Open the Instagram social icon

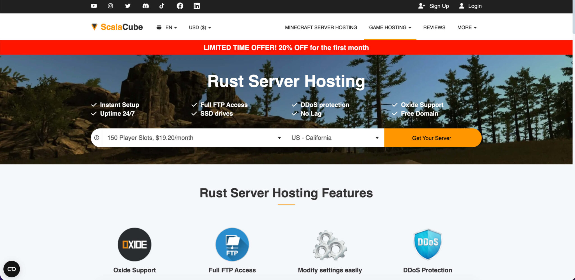click(x=110, y=6)
